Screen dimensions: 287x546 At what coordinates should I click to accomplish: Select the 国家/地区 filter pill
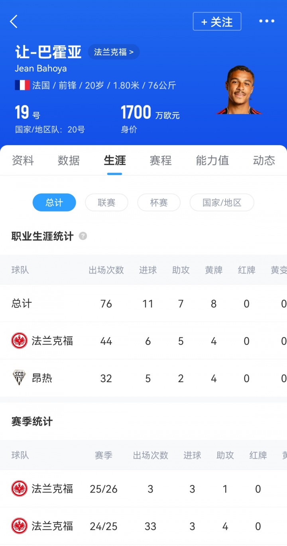pos(222,202)
